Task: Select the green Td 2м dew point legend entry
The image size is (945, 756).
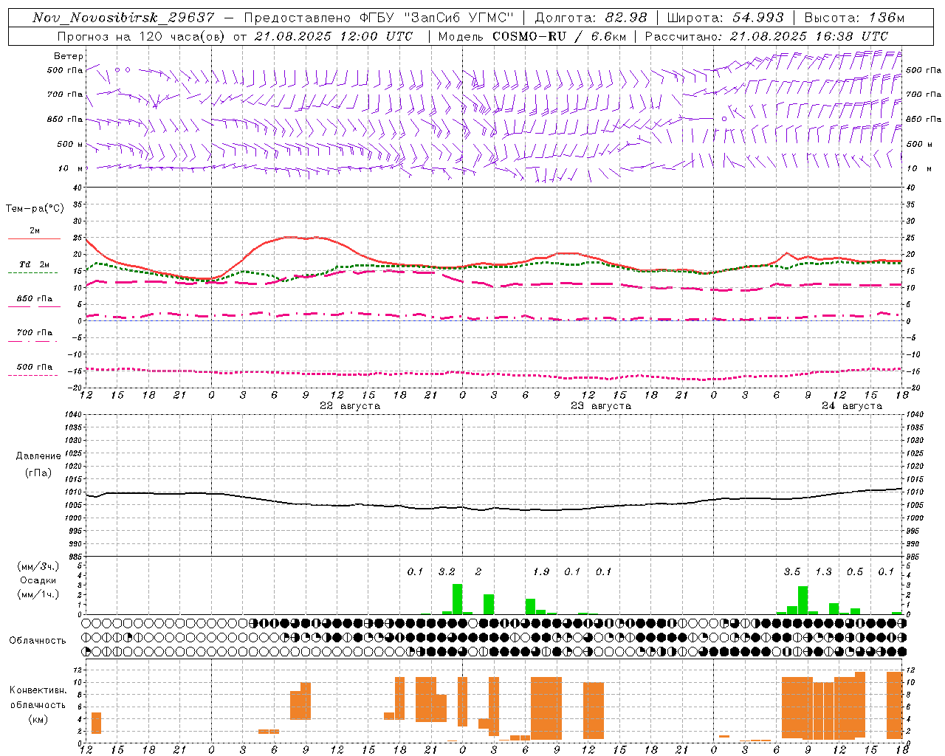Action: [x=34, y=267]
